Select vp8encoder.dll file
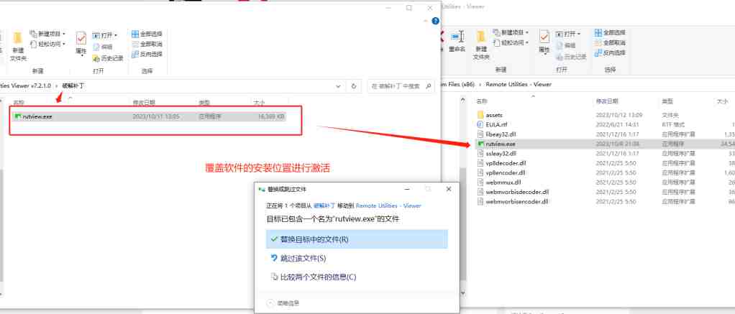Screen dimensions: 735x314 [506, 172]
